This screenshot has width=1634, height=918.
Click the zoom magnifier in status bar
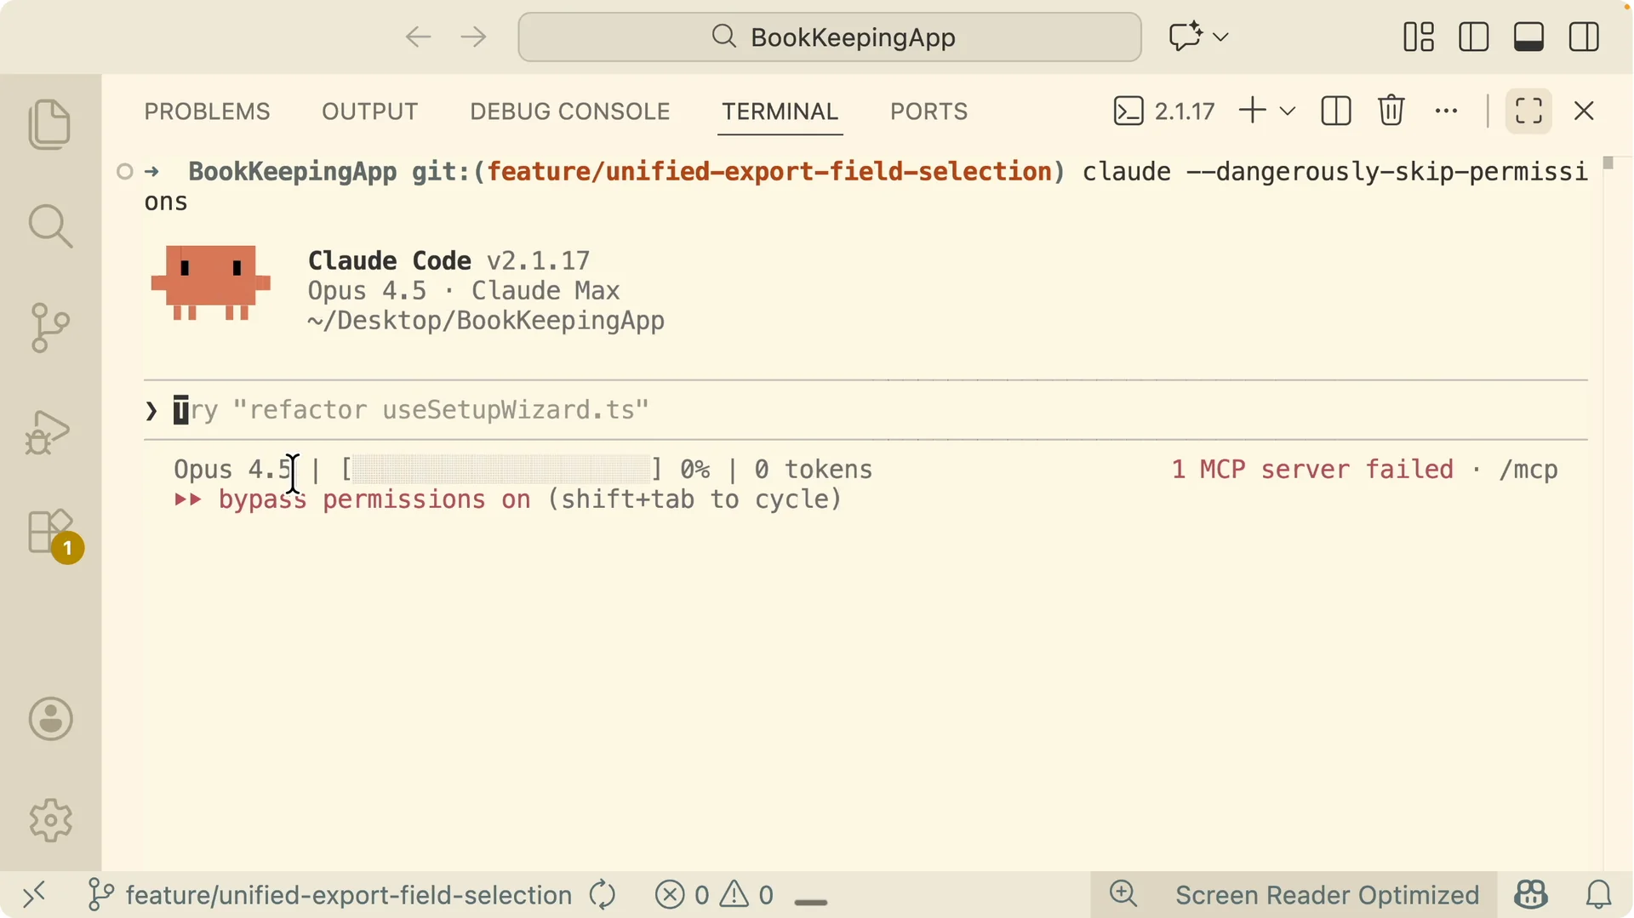(1123, 894)
